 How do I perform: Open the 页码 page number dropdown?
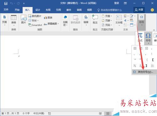[x=107, y=25]
